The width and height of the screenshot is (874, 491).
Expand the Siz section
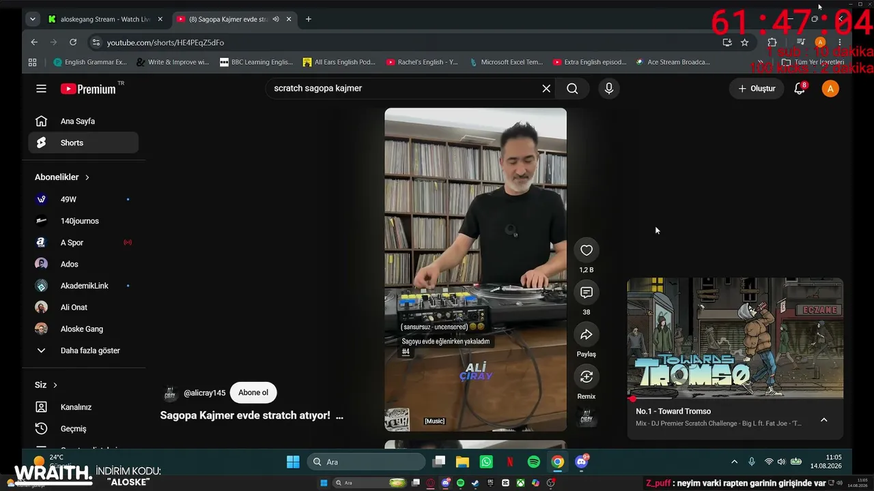[46, 385]
